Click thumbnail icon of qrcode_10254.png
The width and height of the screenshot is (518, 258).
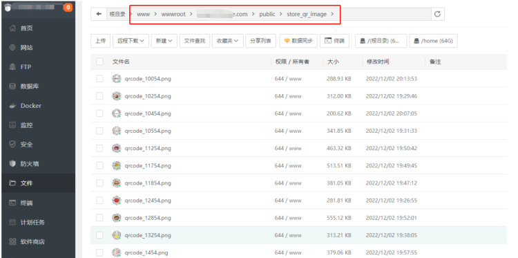click(117, 96)
